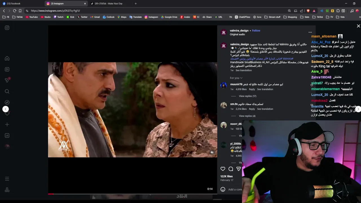This screenshot has width=361, height=203.
Task: Click the browser back arrow
Action: [4, 11]
